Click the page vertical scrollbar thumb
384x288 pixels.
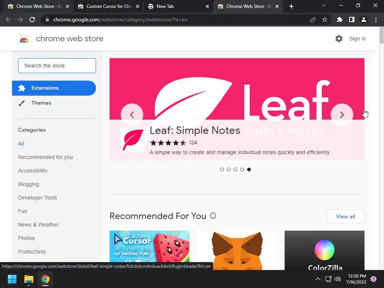381,35
